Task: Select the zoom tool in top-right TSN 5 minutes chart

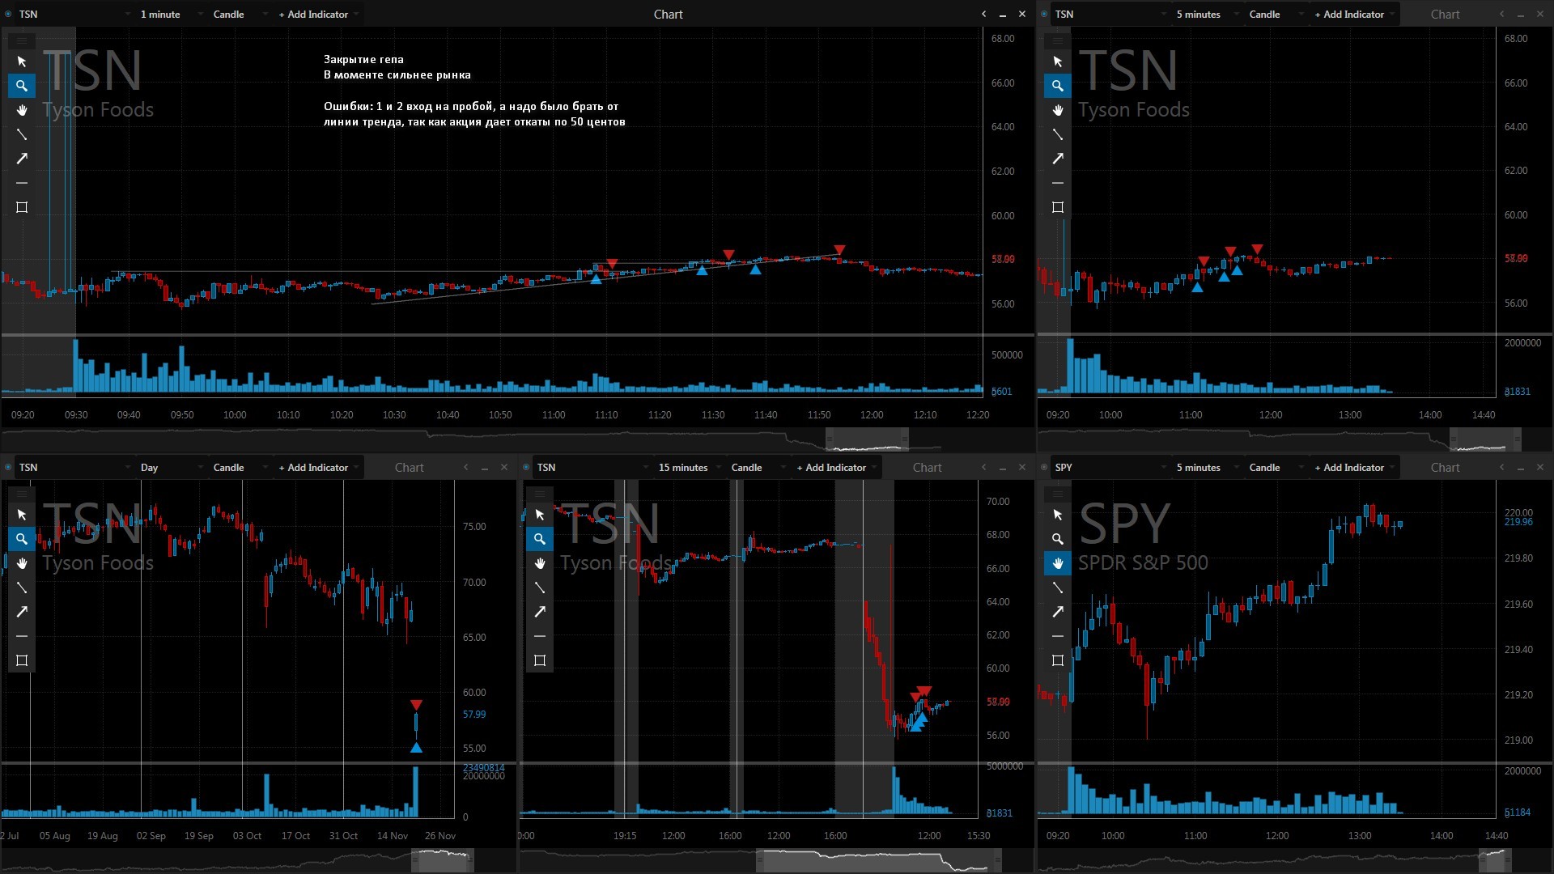Action: (x=1058, y=86)
